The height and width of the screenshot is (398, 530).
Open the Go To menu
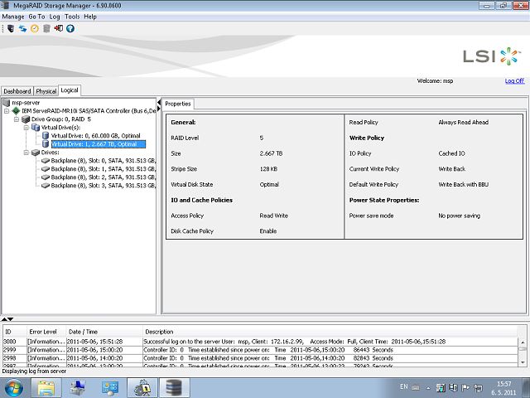point(36,17)
